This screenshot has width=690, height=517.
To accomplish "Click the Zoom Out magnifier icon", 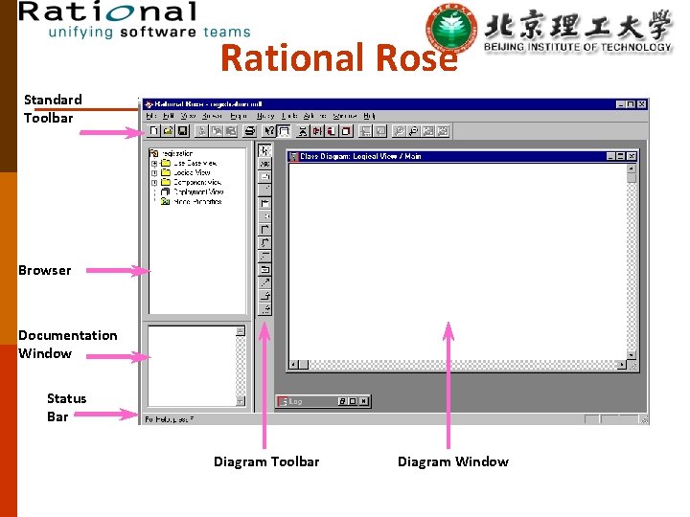I will 413,131.
